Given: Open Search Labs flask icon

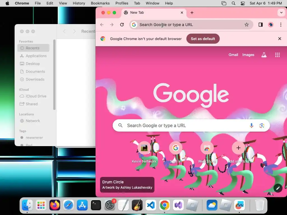Looking at the screenshot, I should (264, 55).
